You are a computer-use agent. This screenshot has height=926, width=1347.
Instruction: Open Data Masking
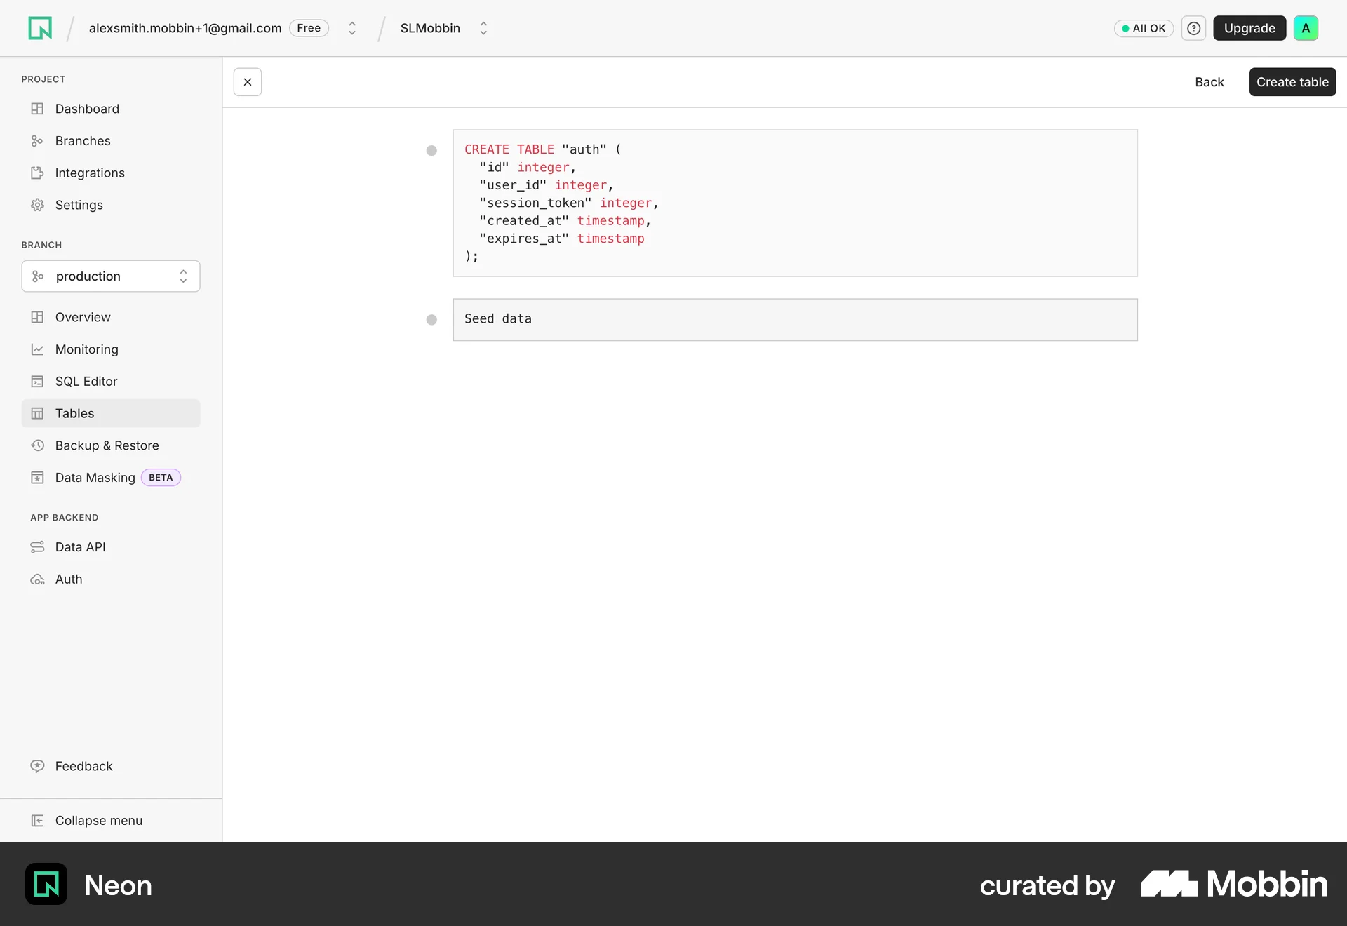coord(111,478)
